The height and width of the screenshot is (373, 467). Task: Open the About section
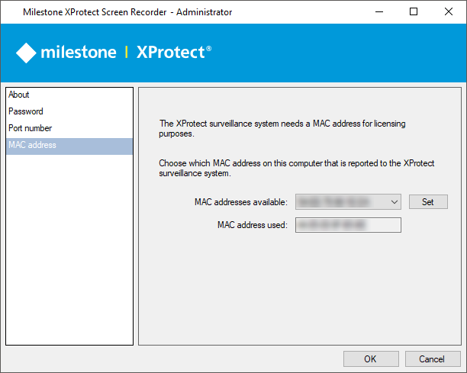pos(19,95)
